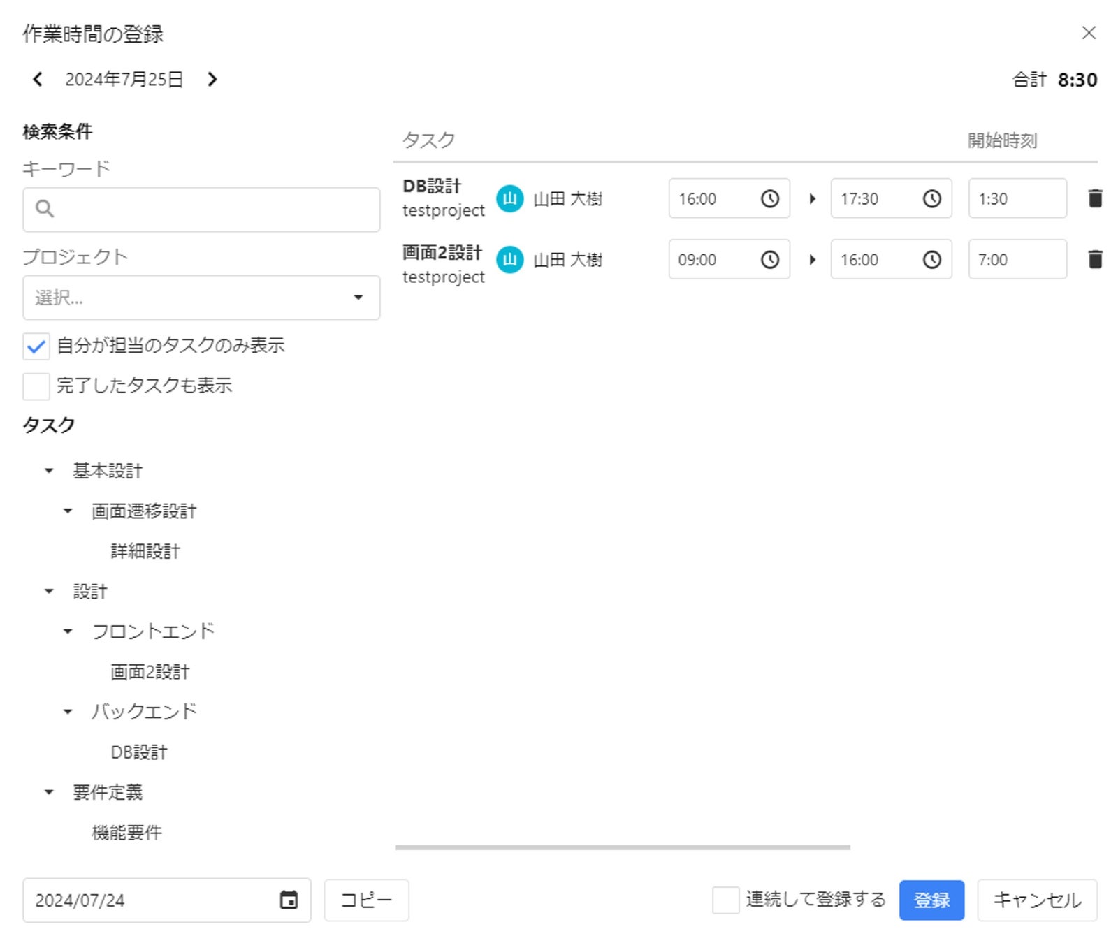
Task: Select DB設計 task under バックエンド
Action: tap(139, 752)
